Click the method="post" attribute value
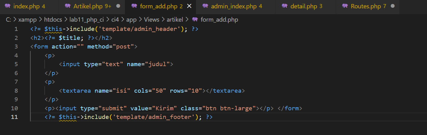Image resolution: width=427 pixels, height=135 pixels. (x=123, y=47)
